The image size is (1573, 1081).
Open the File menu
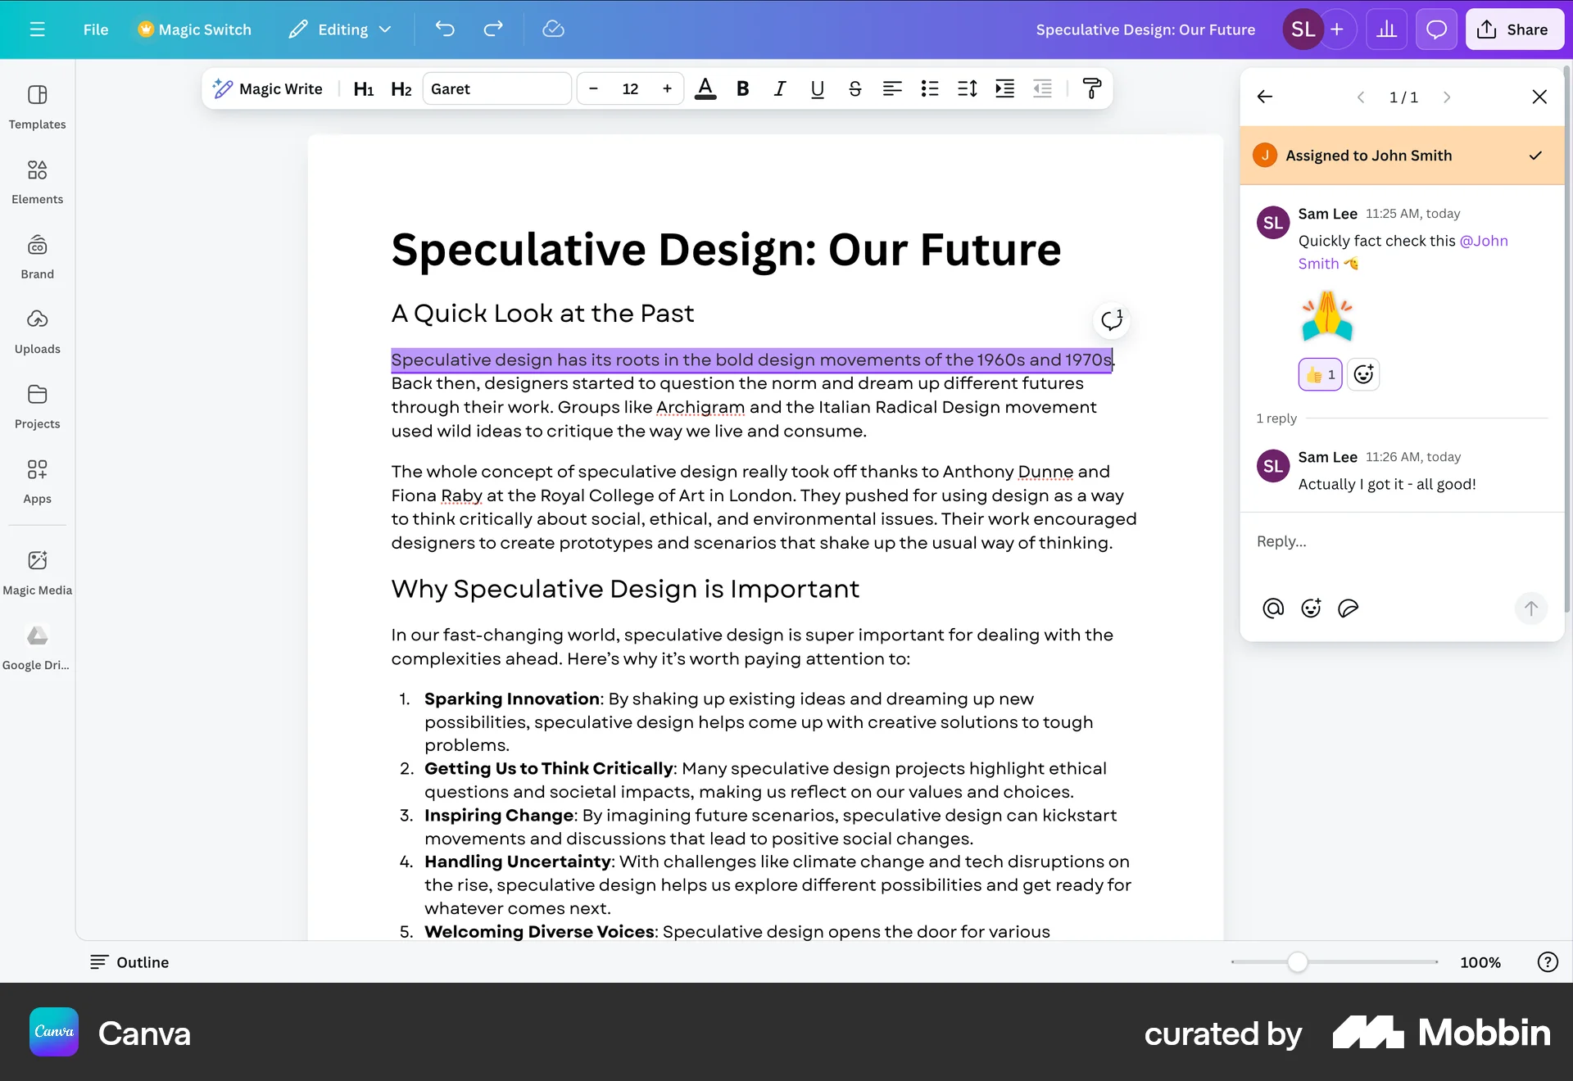[95, 29]
